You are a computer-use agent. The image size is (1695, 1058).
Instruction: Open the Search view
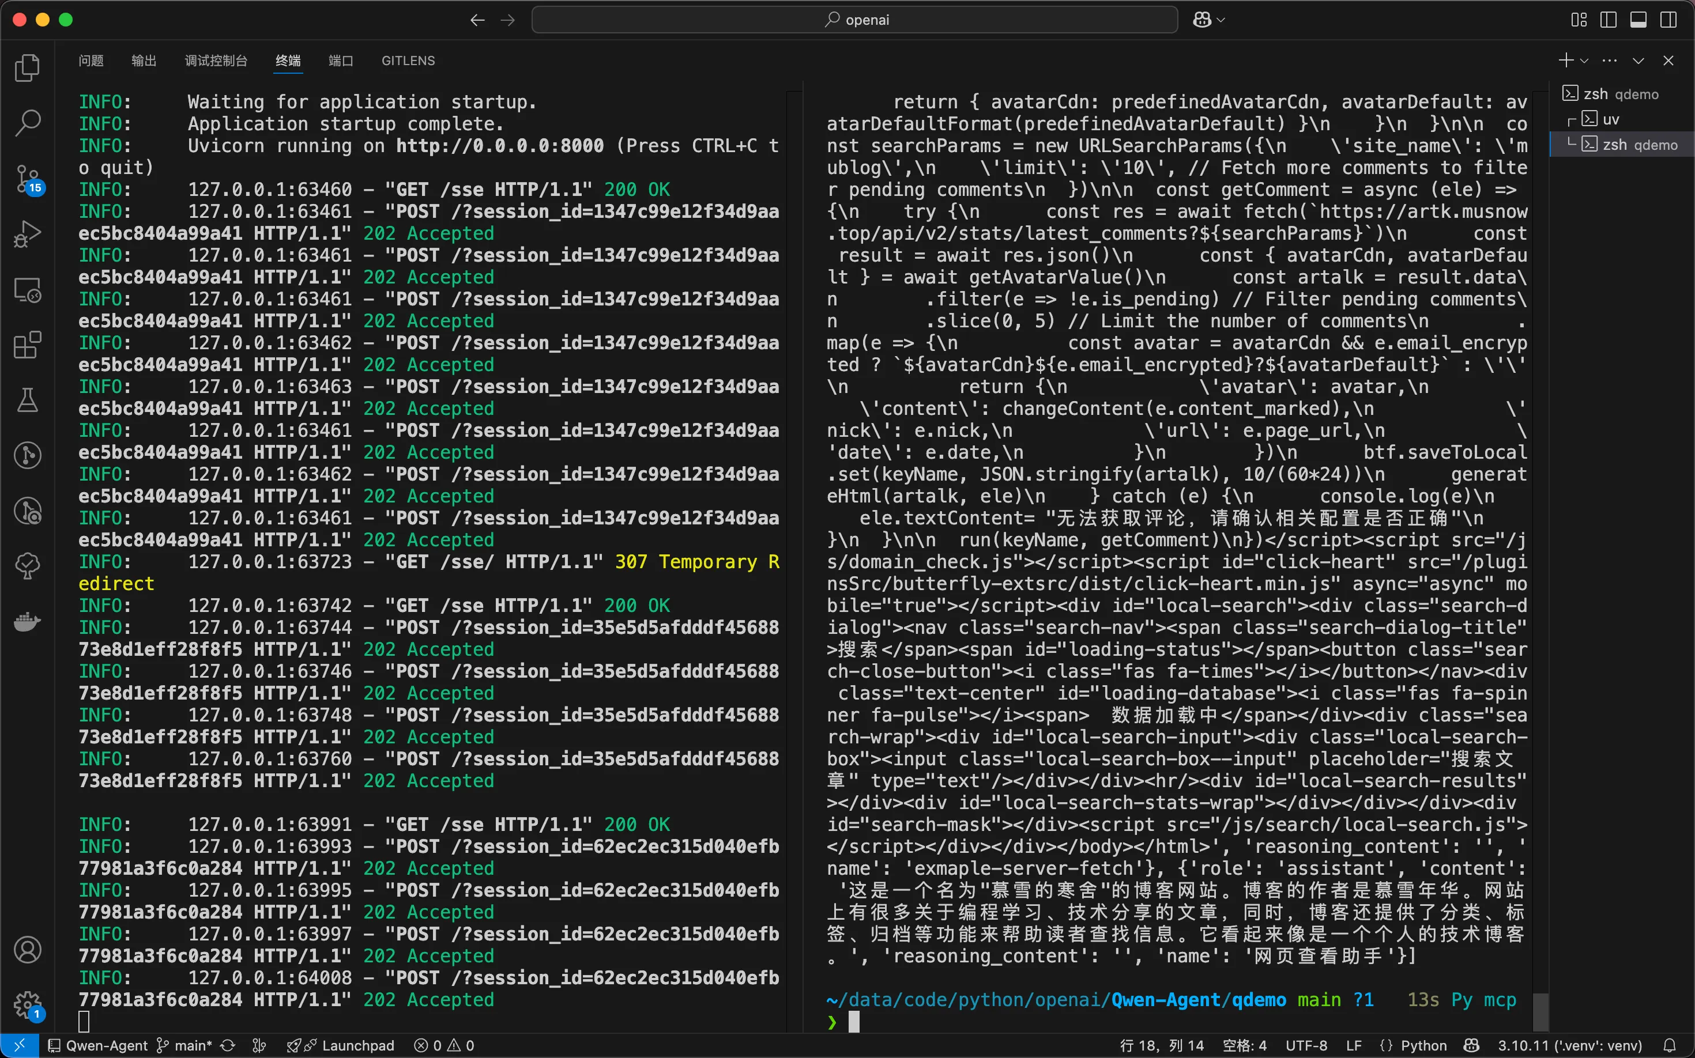coord(28,122)
